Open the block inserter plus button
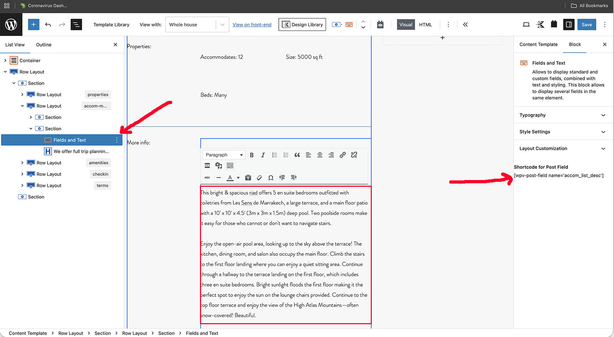614x337 pixels. 34,25
